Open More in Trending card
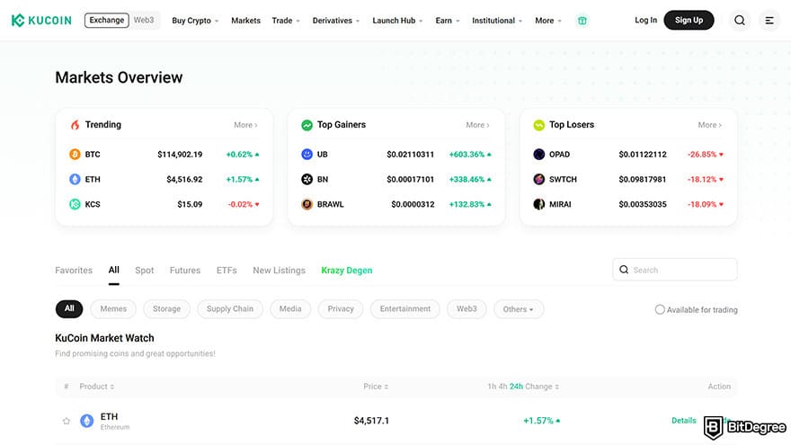This screenshot has height=445, width=791. point(245,125)
